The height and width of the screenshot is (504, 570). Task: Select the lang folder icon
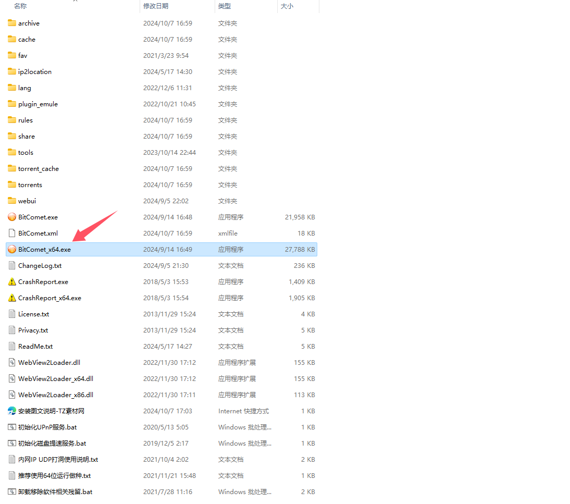coord(11,88)
